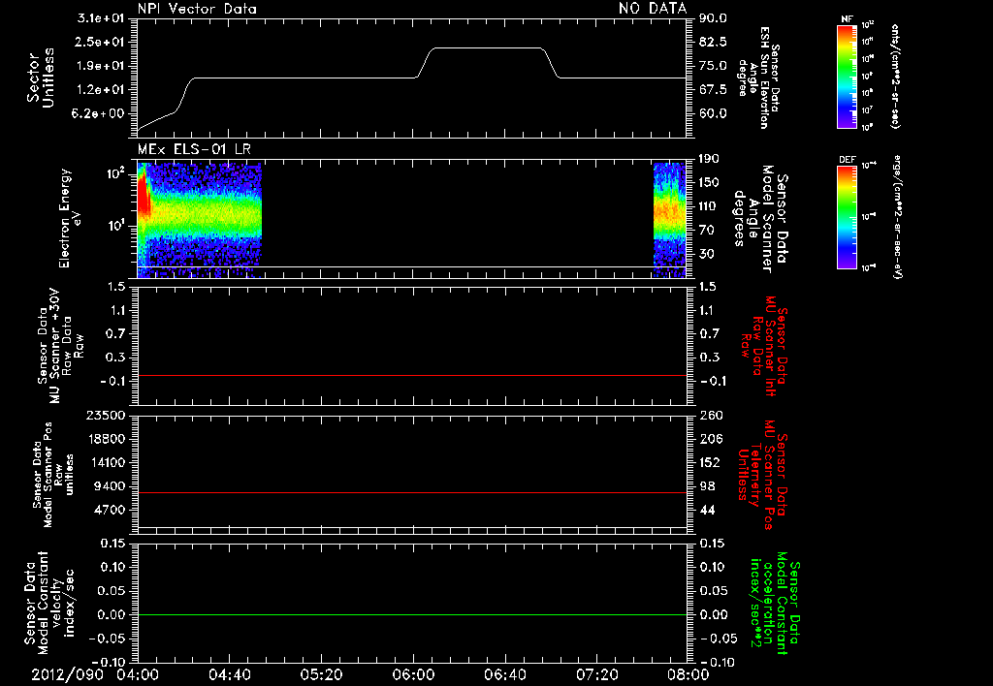The image size is (993, 686).
Task: Click the 'Model Scanner Pos Raw' axis title
Action: point(52,475)
